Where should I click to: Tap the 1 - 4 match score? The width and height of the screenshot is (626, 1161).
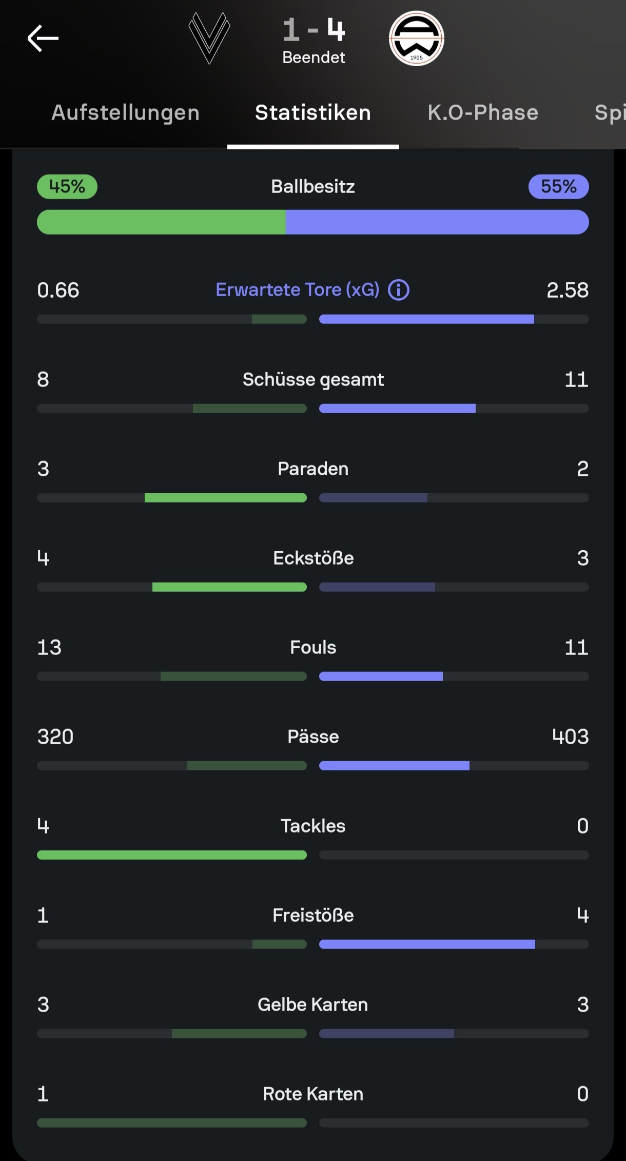[x=314, y=30]
